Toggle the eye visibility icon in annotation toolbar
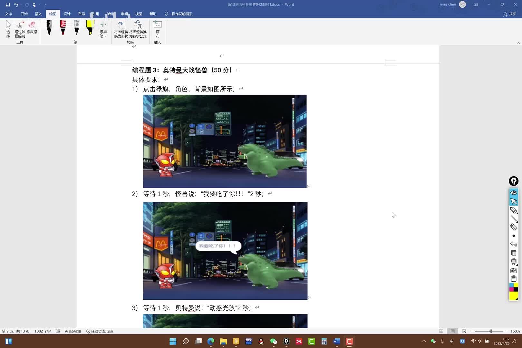The width and height of the screenshot is (522, 348). pyautogui.click(x=514, y=192)
